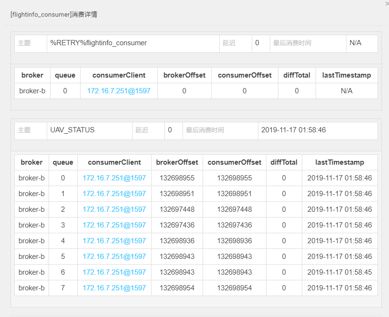Open consumer client link in RETRY topic row
Screen dimensions: 389x317
point(119,91)
